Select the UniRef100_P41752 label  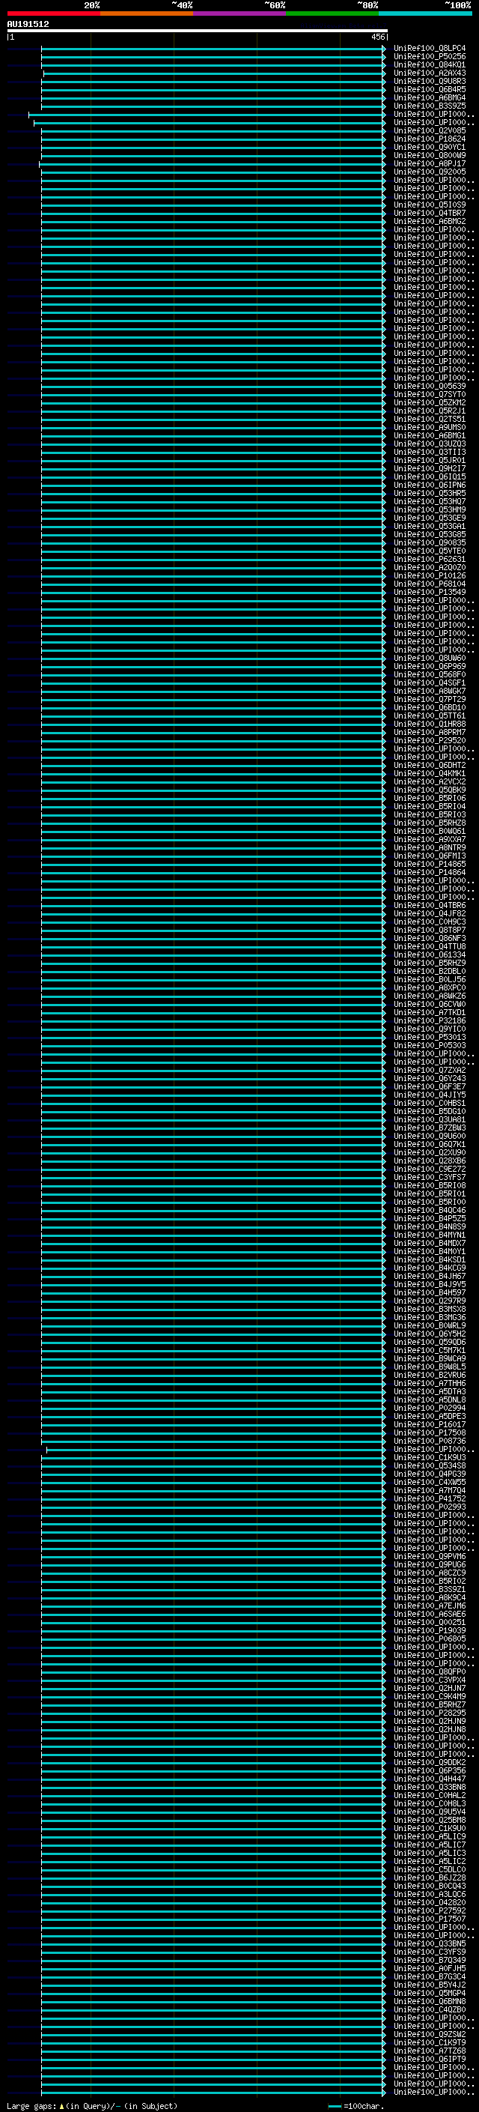coord(429,1498)
